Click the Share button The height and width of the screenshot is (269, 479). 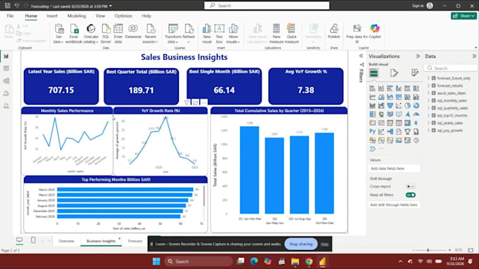[464, 16]
